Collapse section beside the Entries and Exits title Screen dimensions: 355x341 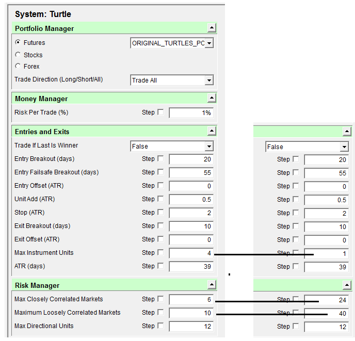coord(212,132)
